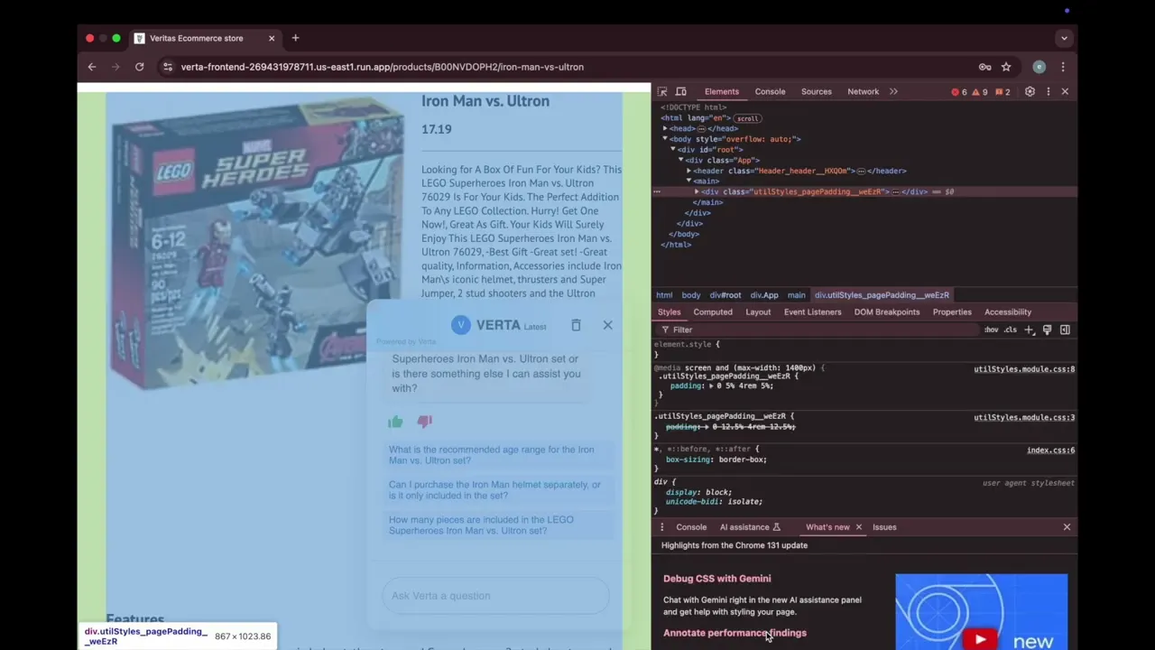
Task: Open the DevTools customize menu
Action: tap(1048, 91)
